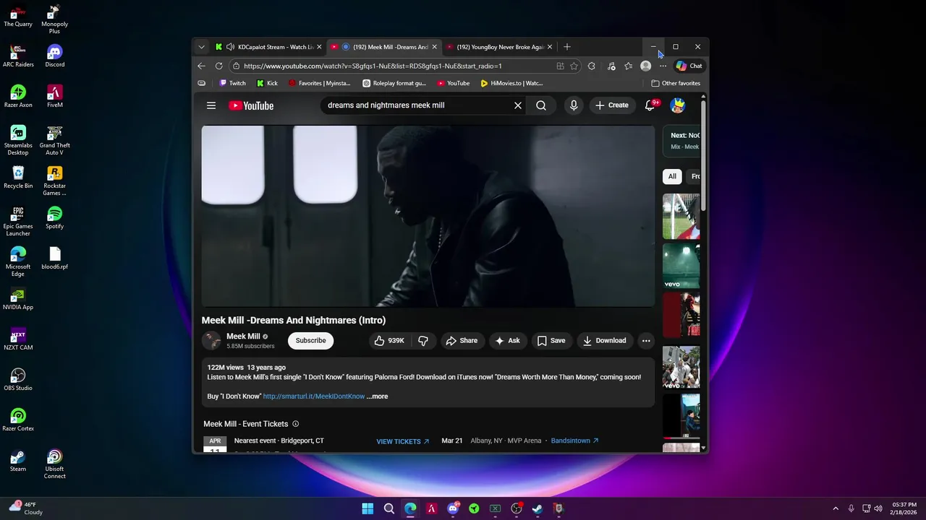Open Discord from the taskbar
926x520 pixels.
click(x=453, y=508)
